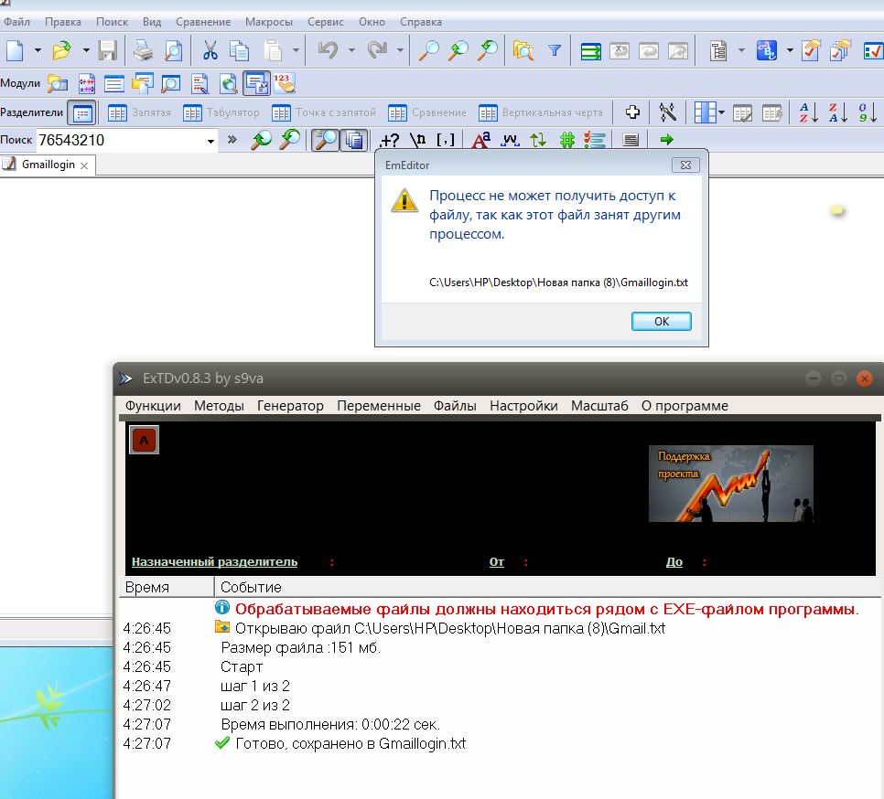This screenshot has width=884, height=799.
Task: Click the Назначенный разделитель link
Action: [x=214, y=562]
